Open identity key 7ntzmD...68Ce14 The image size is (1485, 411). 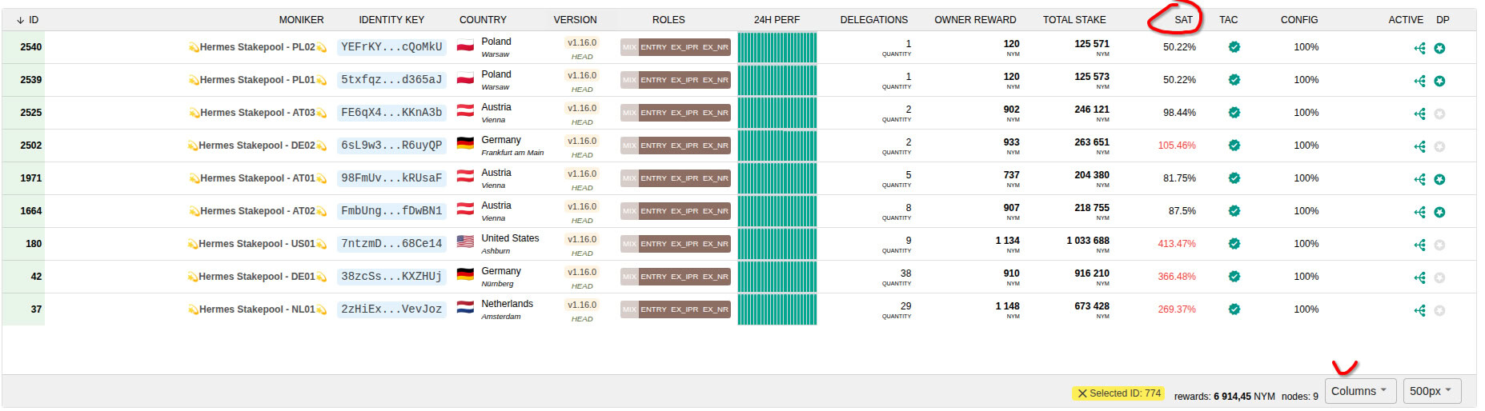point(391,244)
